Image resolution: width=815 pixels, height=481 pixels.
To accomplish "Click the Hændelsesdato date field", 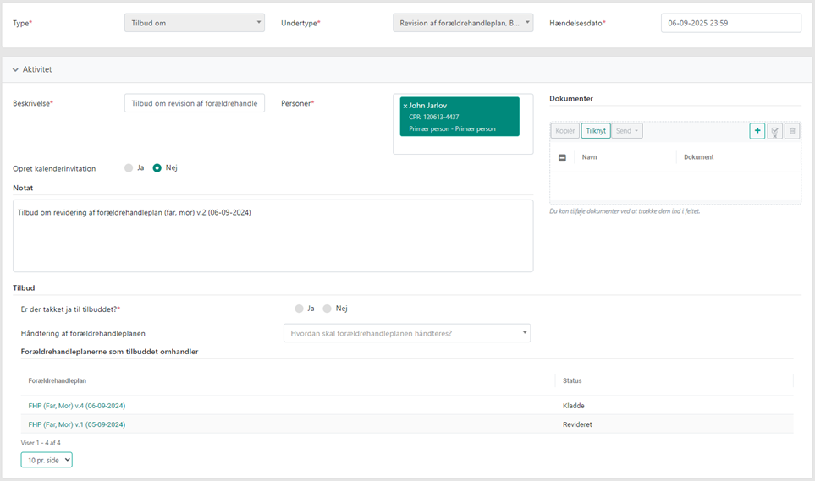I will [730, 23].
